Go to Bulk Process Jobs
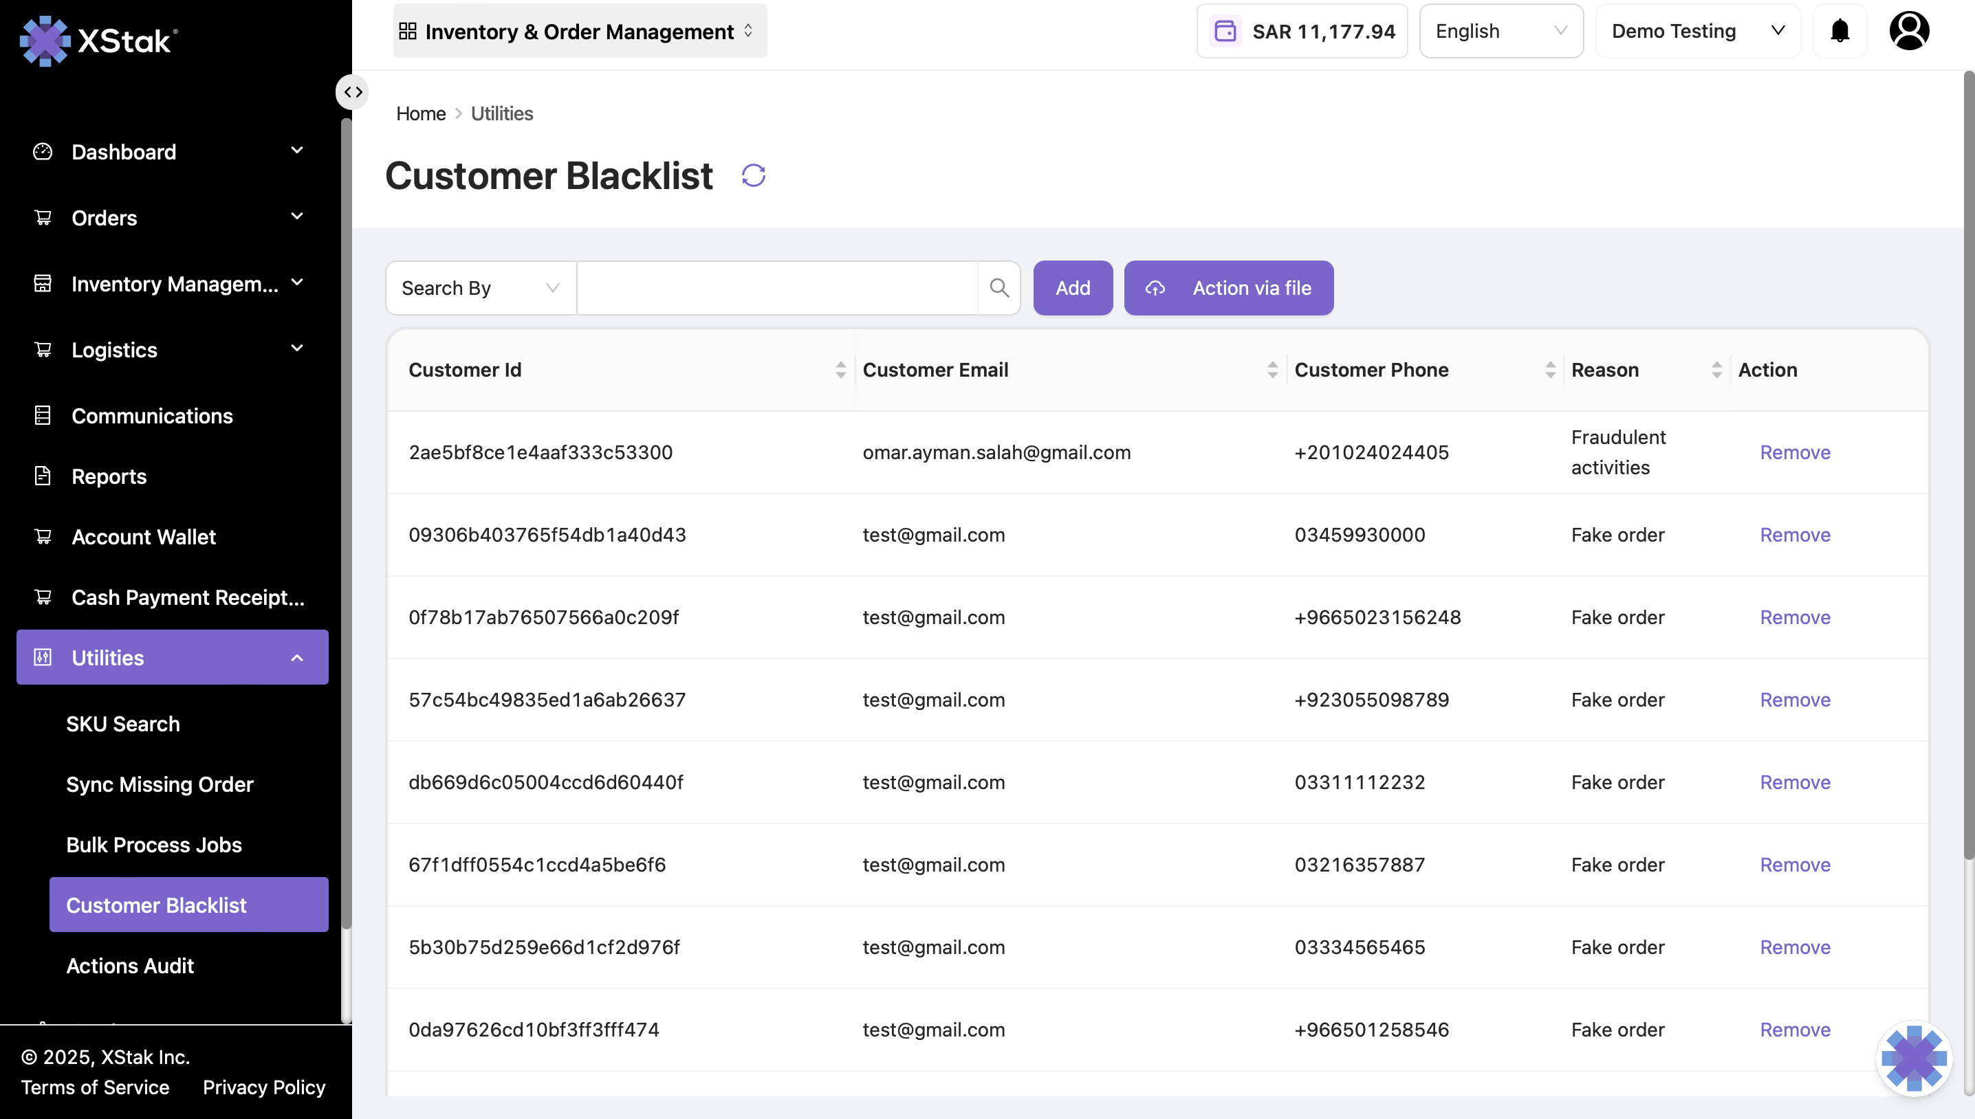This screenshot has height=1119, width=1975. click(x=154, y=845)
